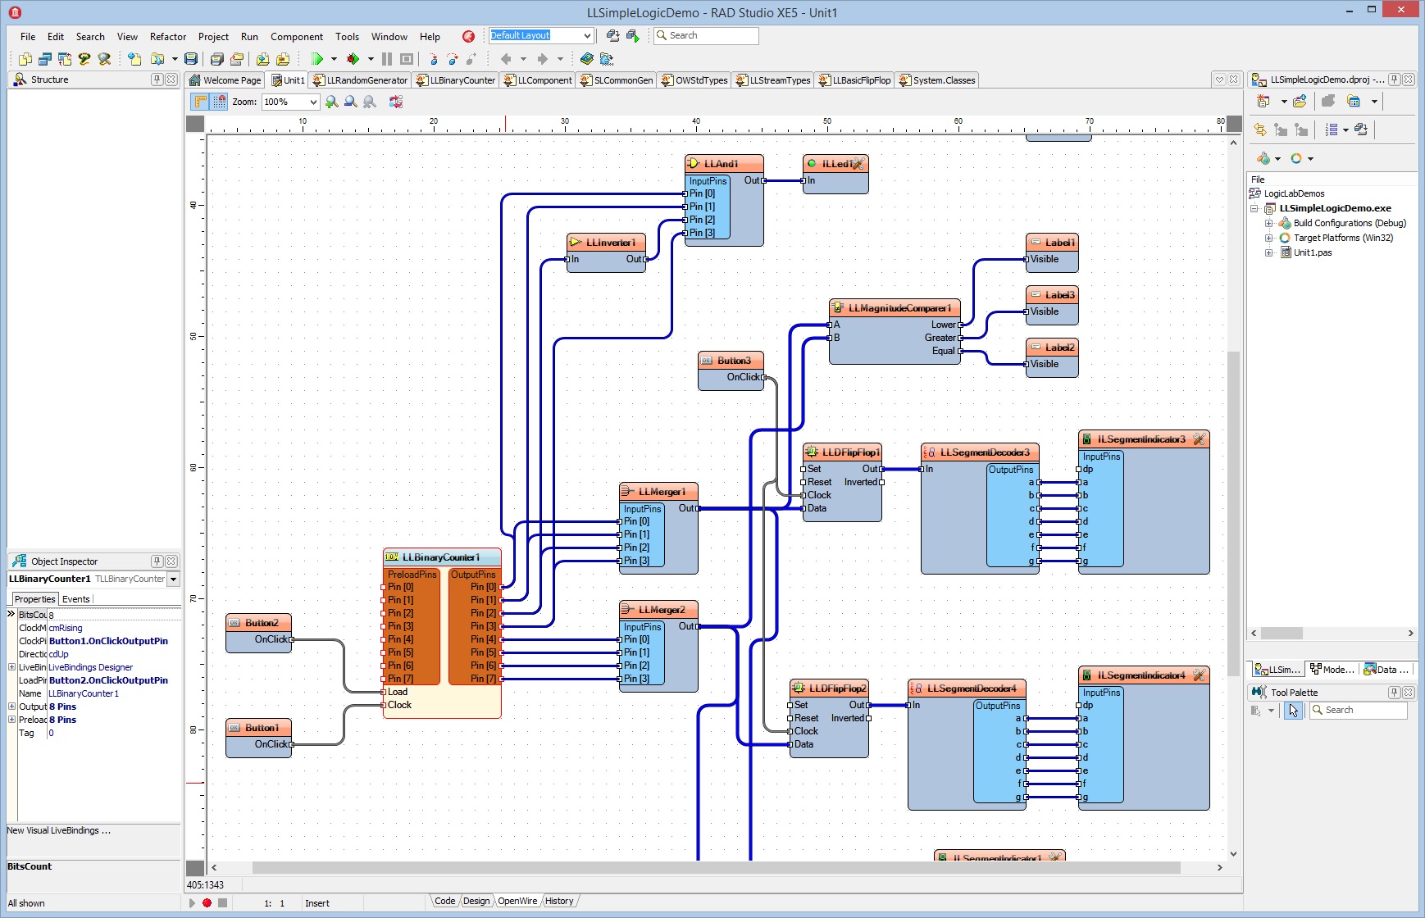
Task: Click the Pause program toolbar button
Action: pyautogui.click(x=387, y=59)
